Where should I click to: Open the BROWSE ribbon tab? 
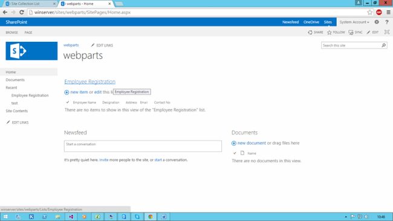click(11, 33)
